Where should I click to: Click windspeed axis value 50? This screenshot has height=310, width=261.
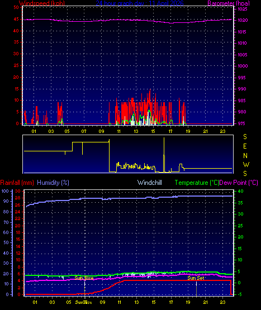coord(16,7)
